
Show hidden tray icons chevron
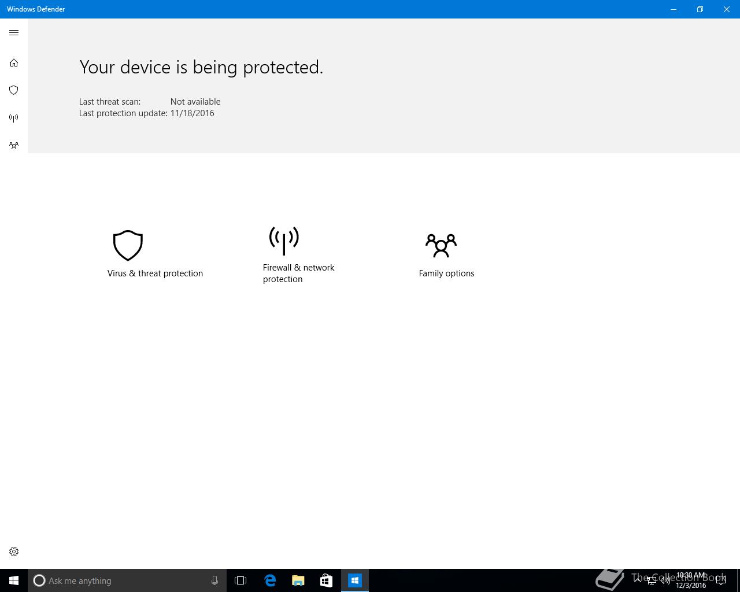638,580
